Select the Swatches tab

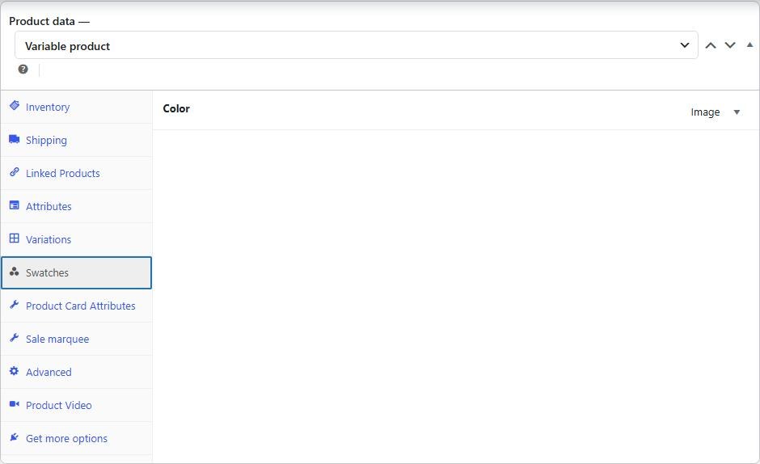77,273
